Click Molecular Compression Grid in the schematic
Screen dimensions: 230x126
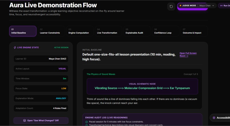pyautogui.click(x=144, y=88)
